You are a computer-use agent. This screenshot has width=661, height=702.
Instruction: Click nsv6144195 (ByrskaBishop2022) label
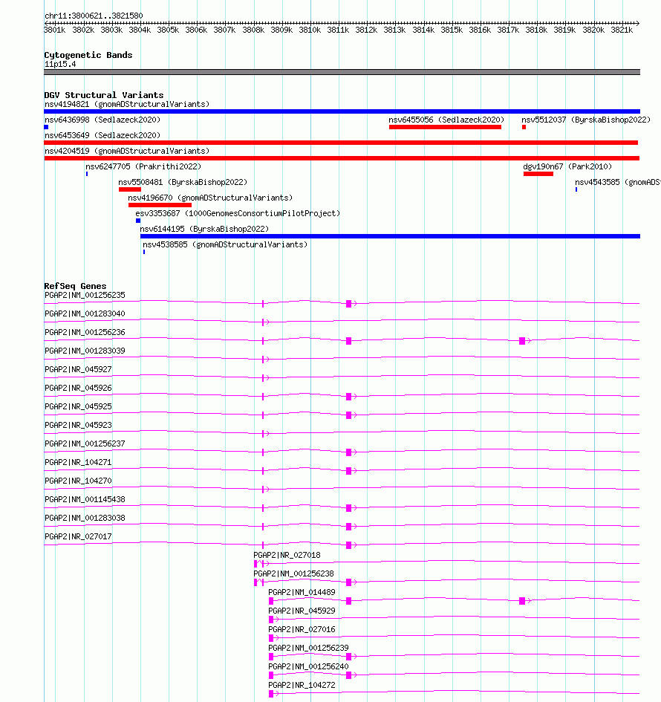pos(204,230)
